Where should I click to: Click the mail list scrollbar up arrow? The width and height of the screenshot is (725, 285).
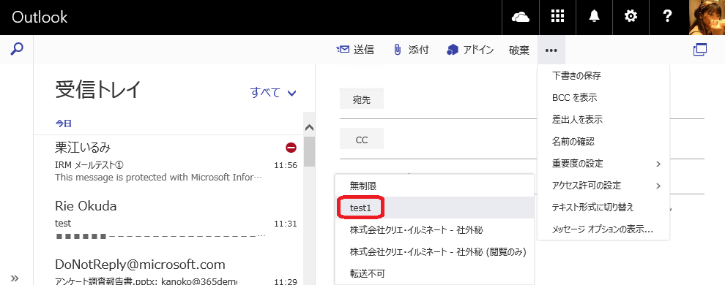[x=310, y=128]
